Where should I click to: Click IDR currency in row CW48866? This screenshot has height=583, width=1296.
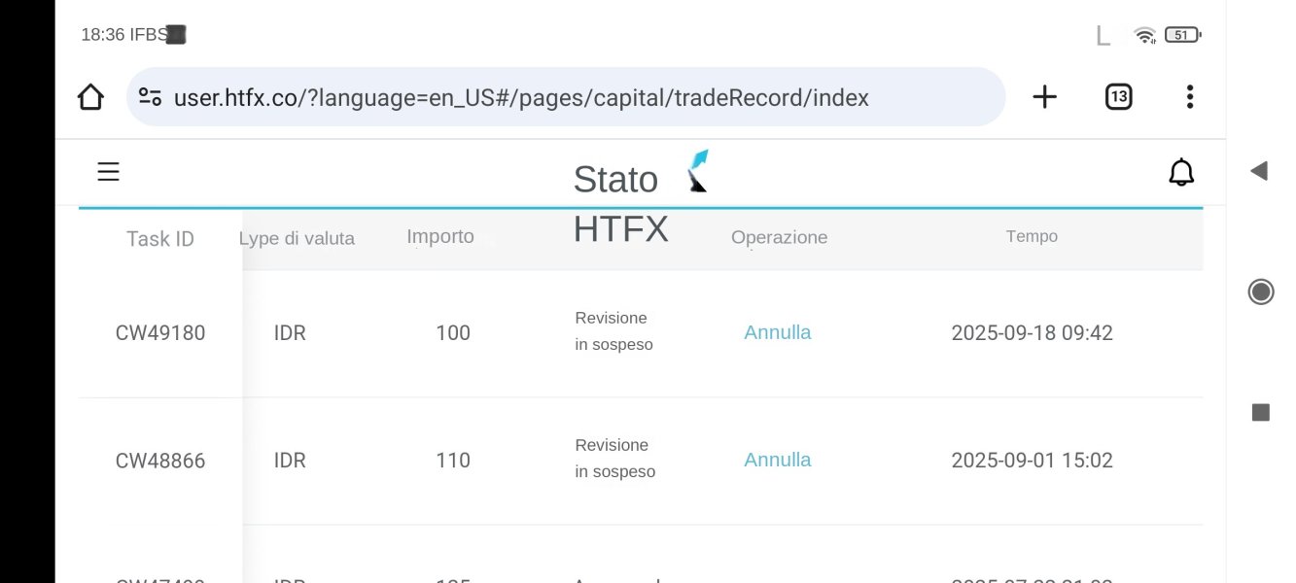click(290, 461)
